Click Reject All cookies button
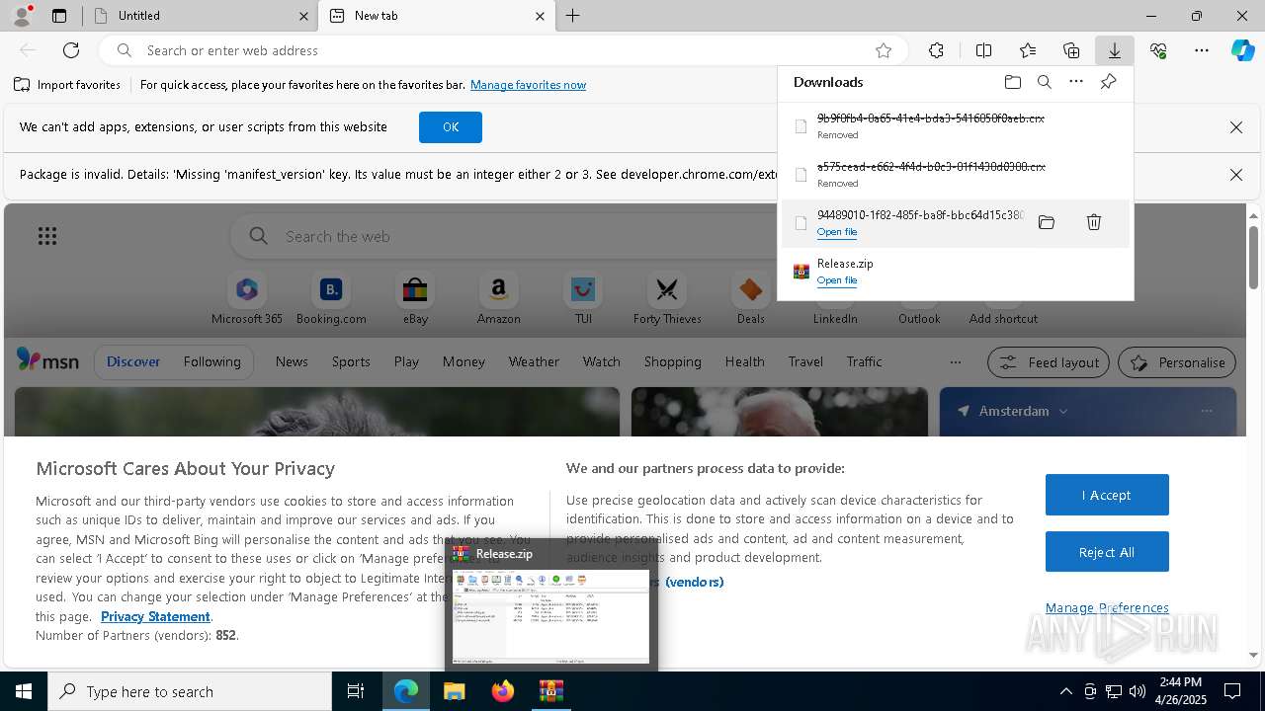This screenshot has height=711, width=1265. click(x=1107, y=552)
